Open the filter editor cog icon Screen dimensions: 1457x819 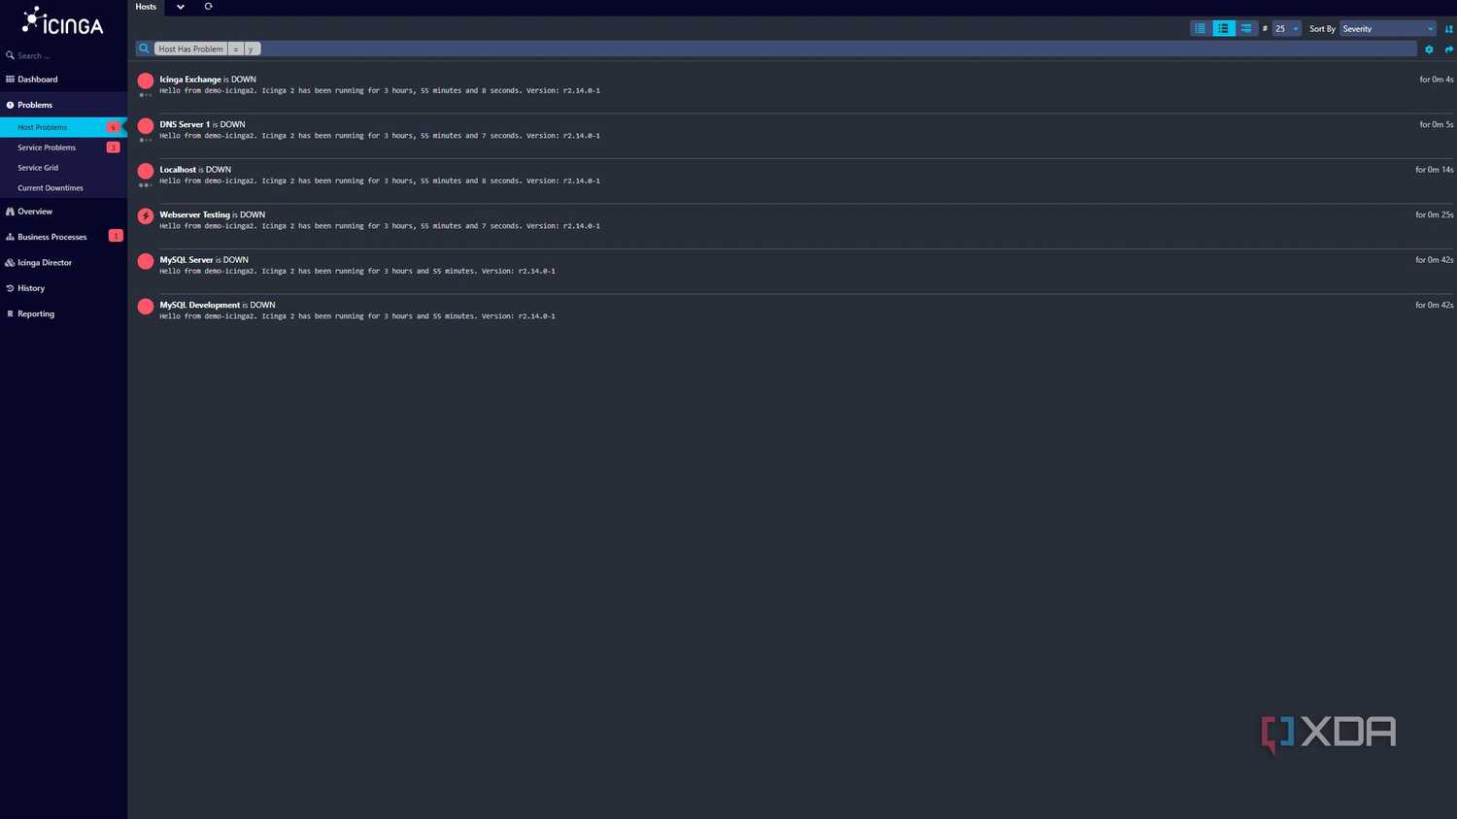pyautogui.click(x=1429, y=49)
